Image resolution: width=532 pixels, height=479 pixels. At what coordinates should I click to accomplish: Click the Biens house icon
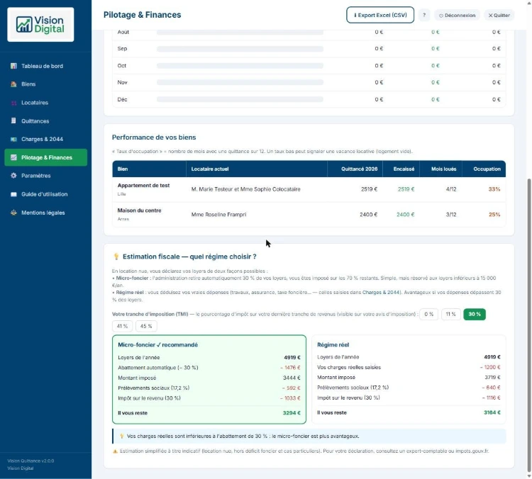click(13, 84)
